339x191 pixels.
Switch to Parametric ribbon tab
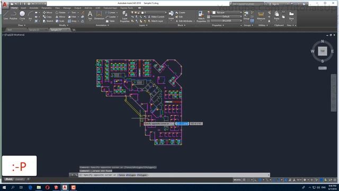(x=47, y=8)
